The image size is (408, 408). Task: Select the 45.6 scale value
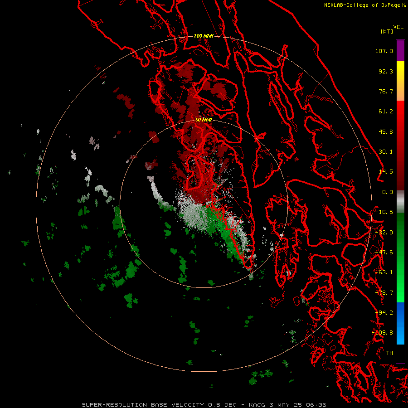386,131
